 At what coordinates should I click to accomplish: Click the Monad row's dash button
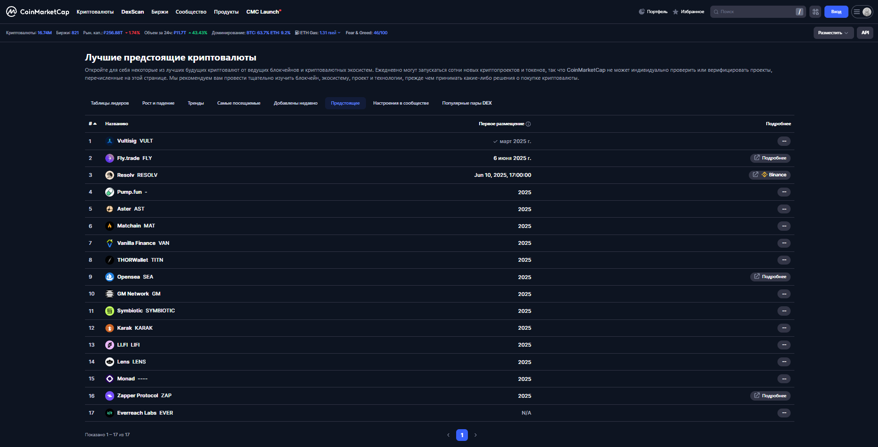784,379
